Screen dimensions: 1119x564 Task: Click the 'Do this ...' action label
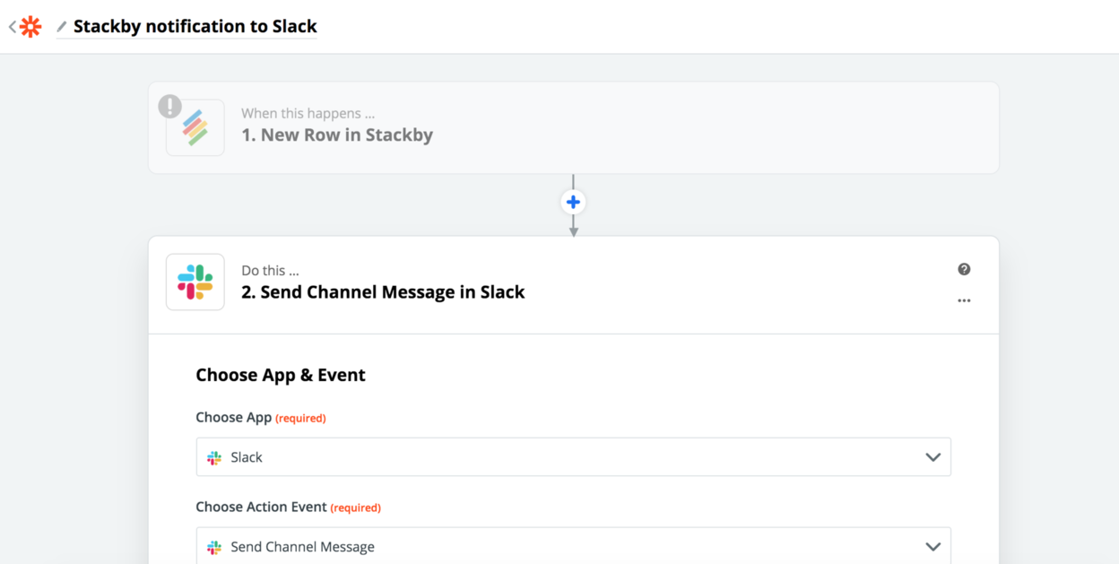[270, 271]
